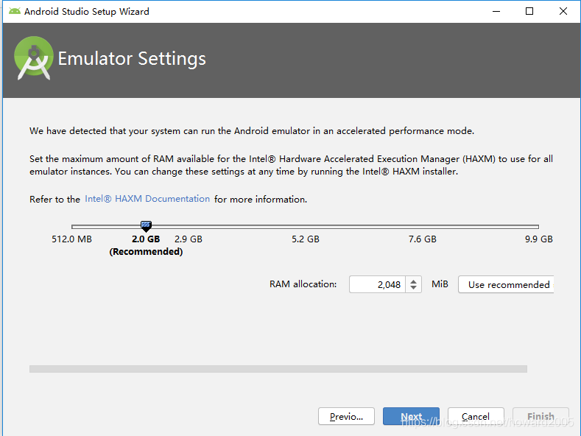Click the RAM slider thumb at 2.0 GB

click(x=146, y=226)
